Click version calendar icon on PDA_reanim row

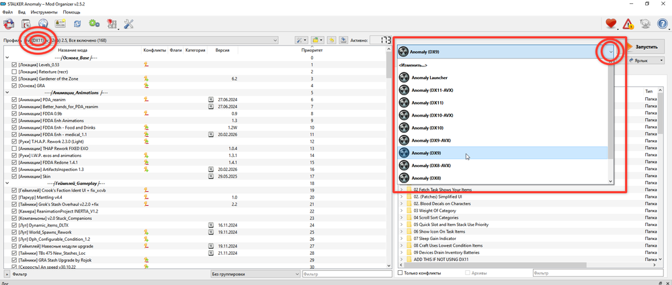click(211, 99)
